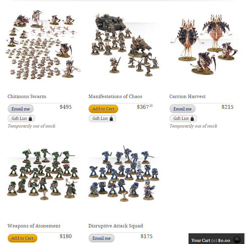View the Weapons of Atonement product image
Viewport: 248px width, 244px height.
(43, 174)
